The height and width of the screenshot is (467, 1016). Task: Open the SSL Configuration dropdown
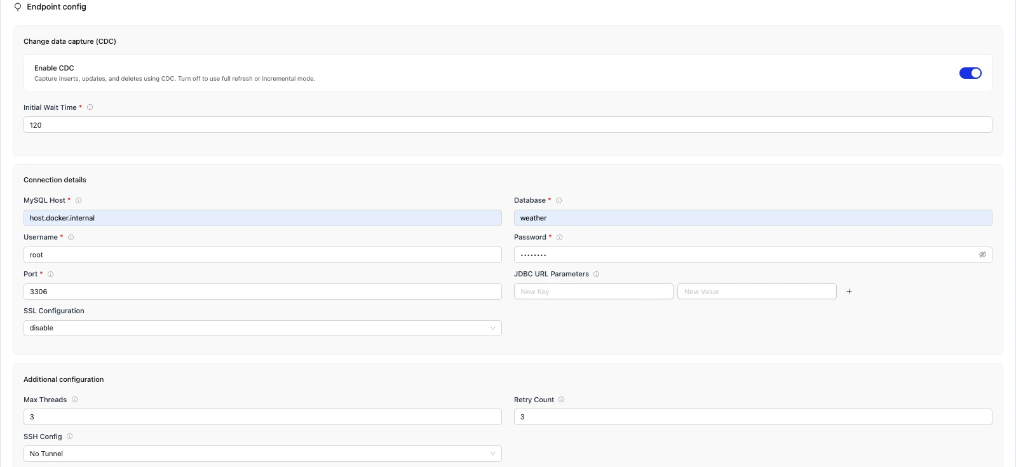pos(262,328)
